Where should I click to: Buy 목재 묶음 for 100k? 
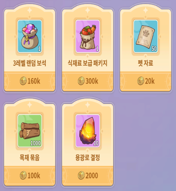[x=30, y=176]
